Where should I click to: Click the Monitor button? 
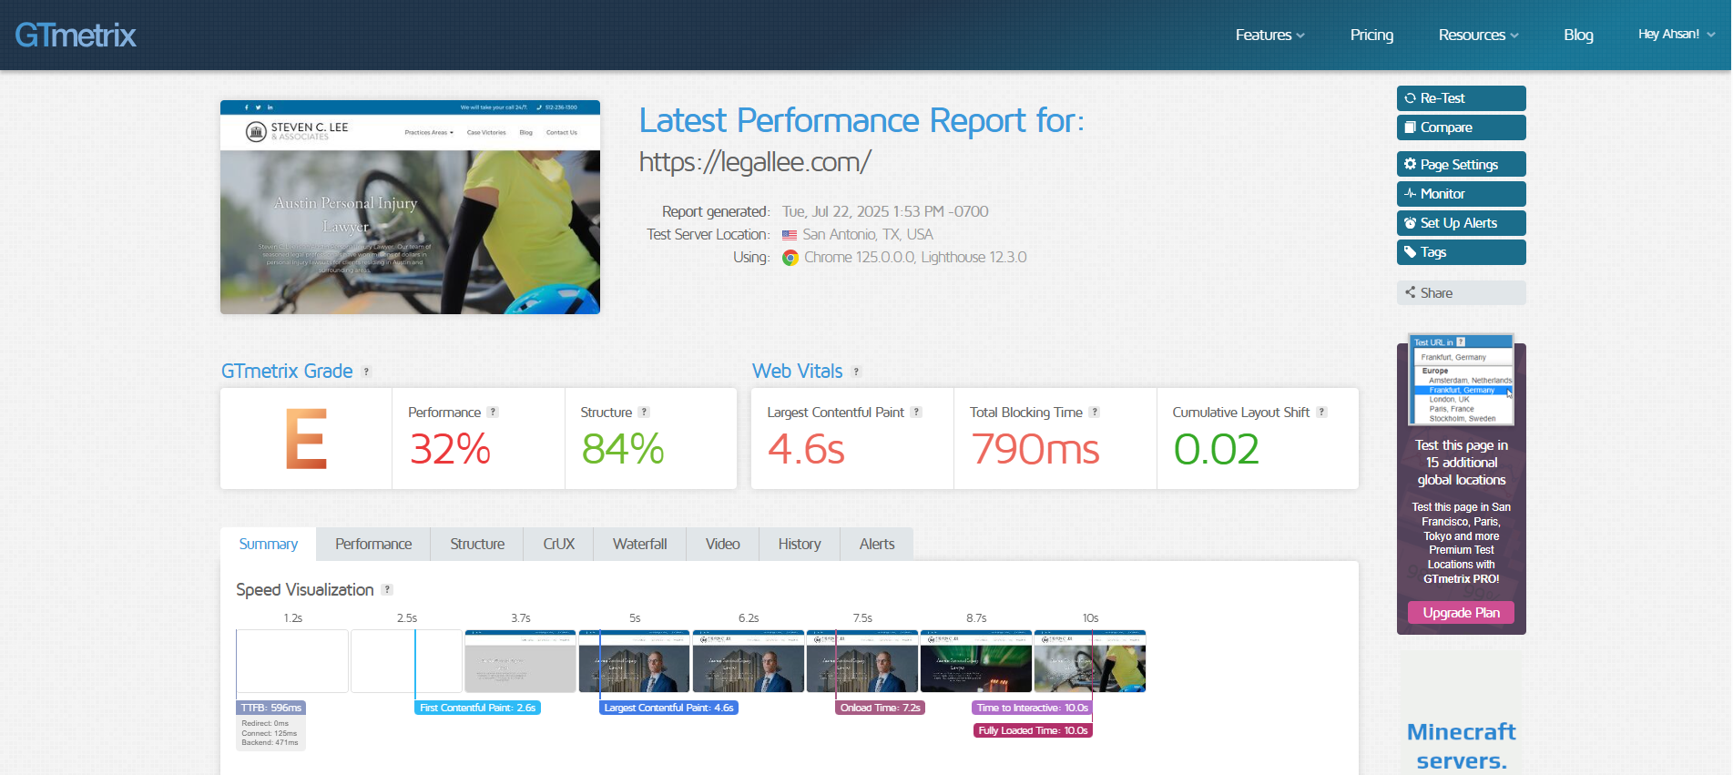[x=1461, y=193]
